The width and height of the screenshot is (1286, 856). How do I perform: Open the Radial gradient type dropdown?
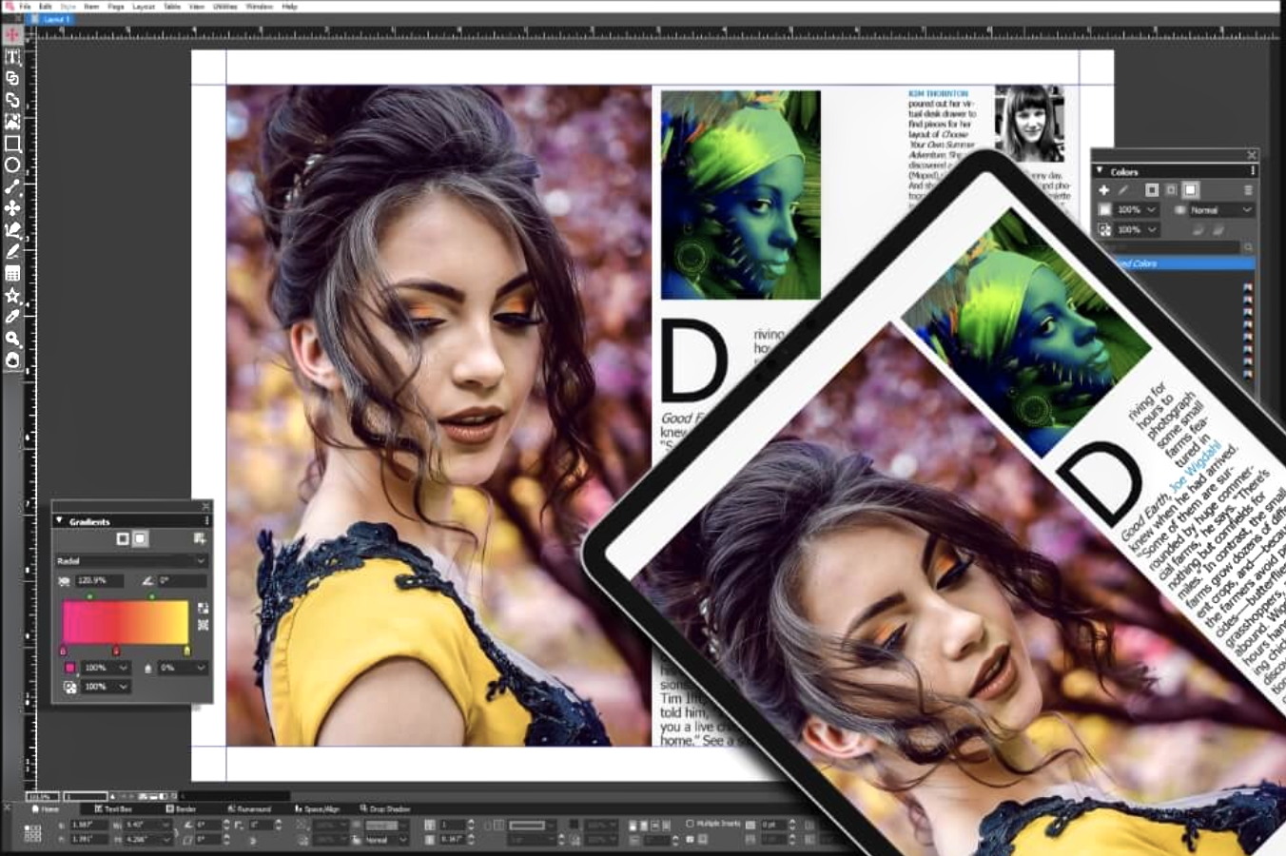130,561
